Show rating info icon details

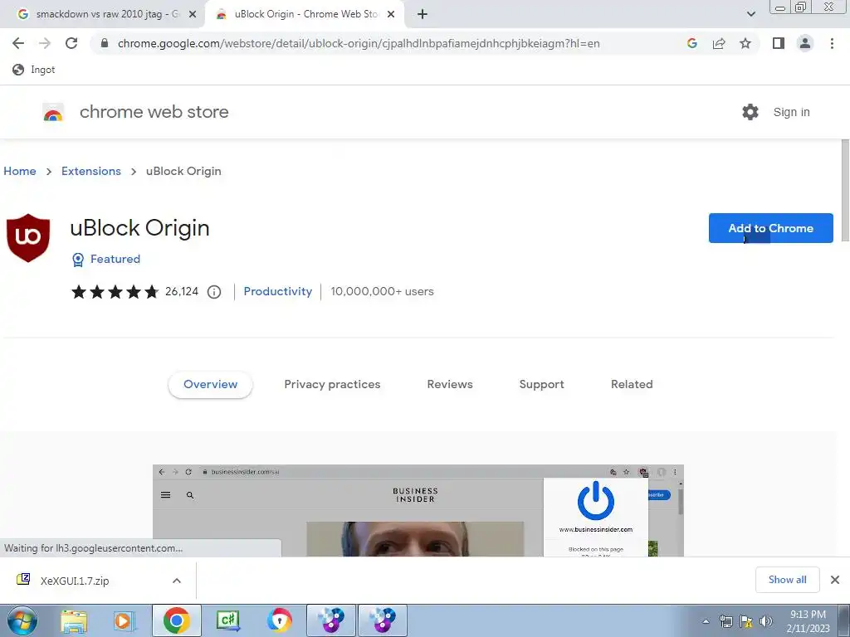click(214, 292)
